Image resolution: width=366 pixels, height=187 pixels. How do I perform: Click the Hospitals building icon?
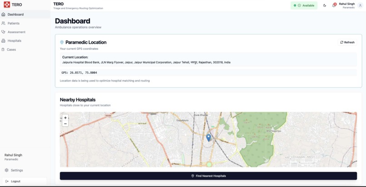[x=3, y=41]
